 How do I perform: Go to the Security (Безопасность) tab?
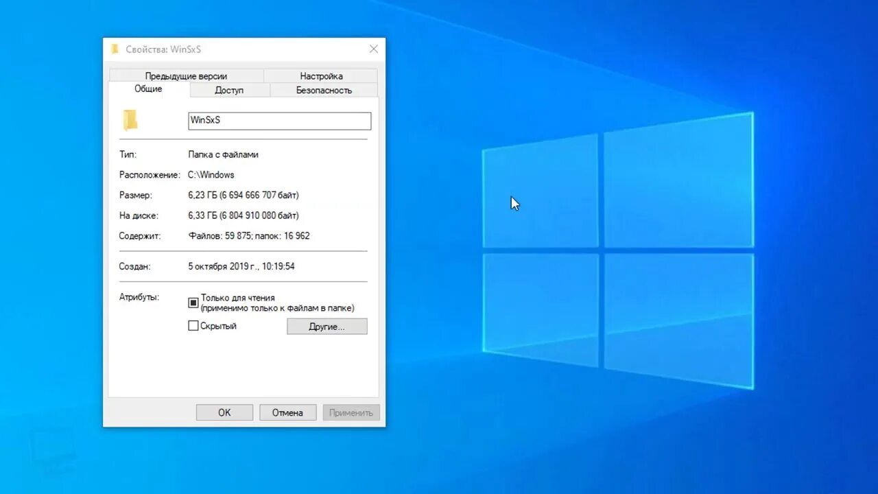(x=324, y=91)
